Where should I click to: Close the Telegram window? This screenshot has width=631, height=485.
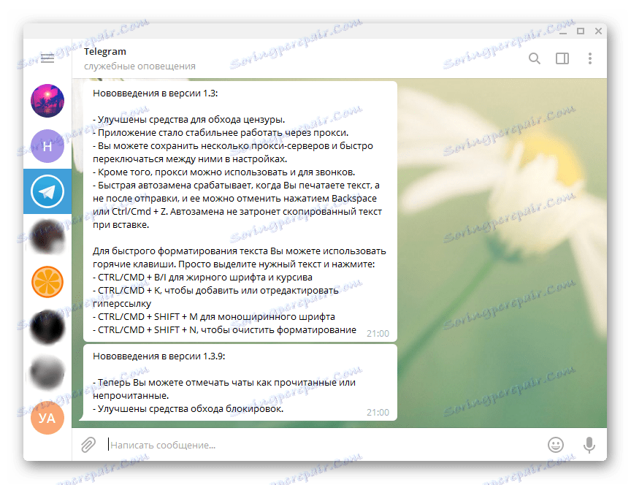[x=598, y=31]
